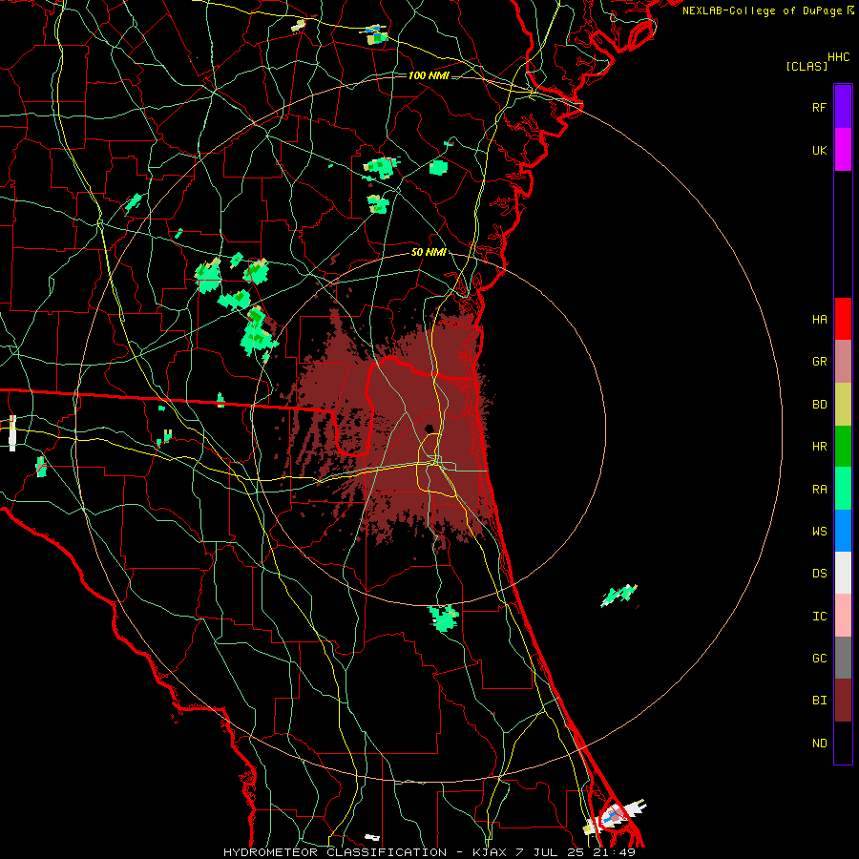Select the WS blue legend swatch

[843, 531]
